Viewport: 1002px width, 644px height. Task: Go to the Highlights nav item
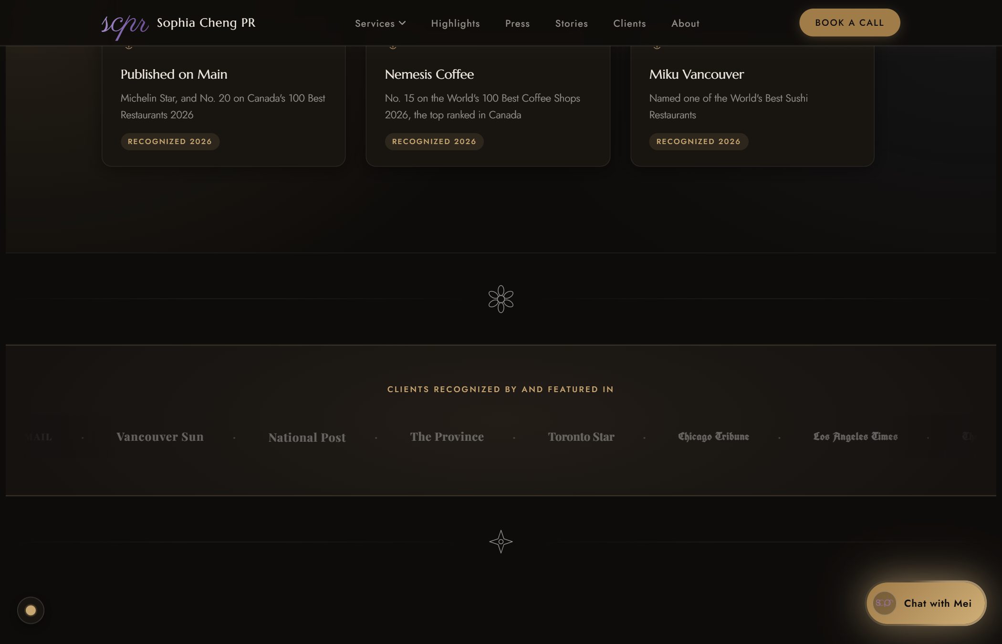[x=455, y=23]
